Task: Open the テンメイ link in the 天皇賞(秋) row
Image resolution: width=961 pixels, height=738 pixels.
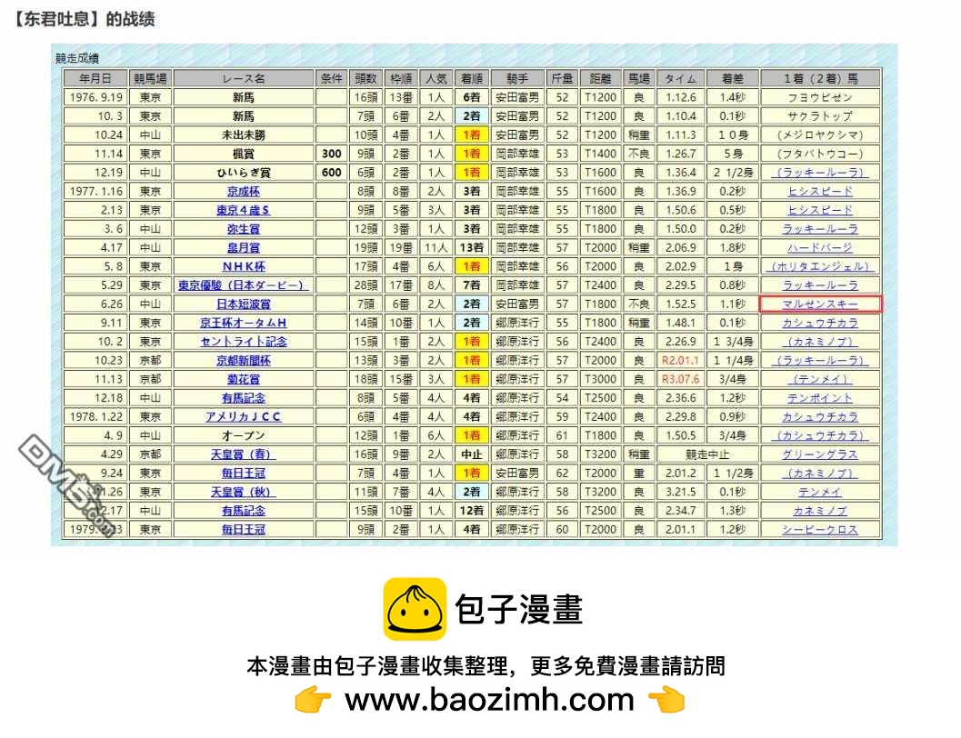Action: click(x=820, y=492)
